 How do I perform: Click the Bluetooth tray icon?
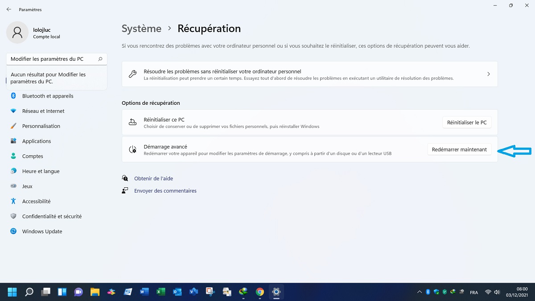(428, 292)
